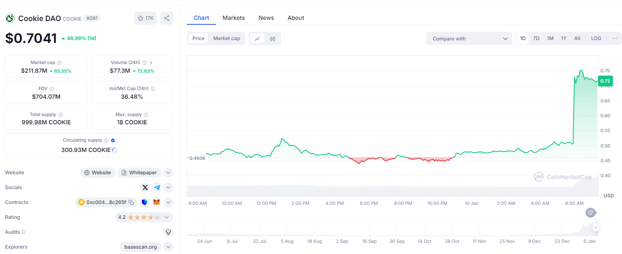Click the $0.7041 price text
The width and height of the screenshot is (622, 254).
point(31,38)
